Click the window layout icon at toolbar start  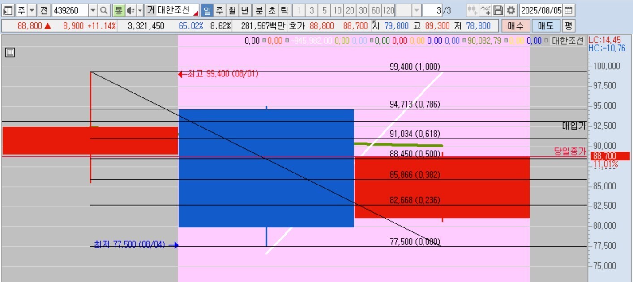[x=8, y=10]
